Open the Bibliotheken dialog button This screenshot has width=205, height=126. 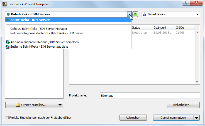pos(183,105)
